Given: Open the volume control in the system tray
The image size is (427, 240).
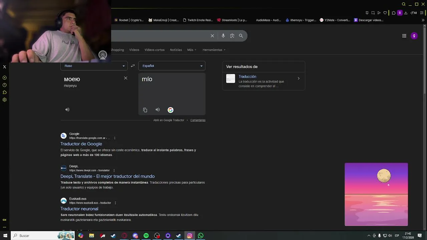Looking at the screenshot, I should point(390,236).
